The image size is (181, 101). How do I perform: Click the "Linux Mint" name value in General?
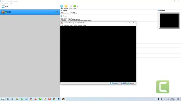click(72, 13)
